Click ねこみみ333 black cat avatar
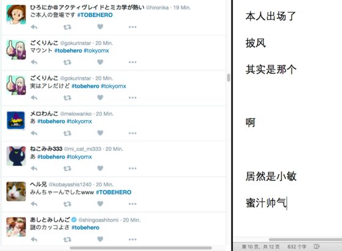 pyautogui.click(x=16, y=156)
